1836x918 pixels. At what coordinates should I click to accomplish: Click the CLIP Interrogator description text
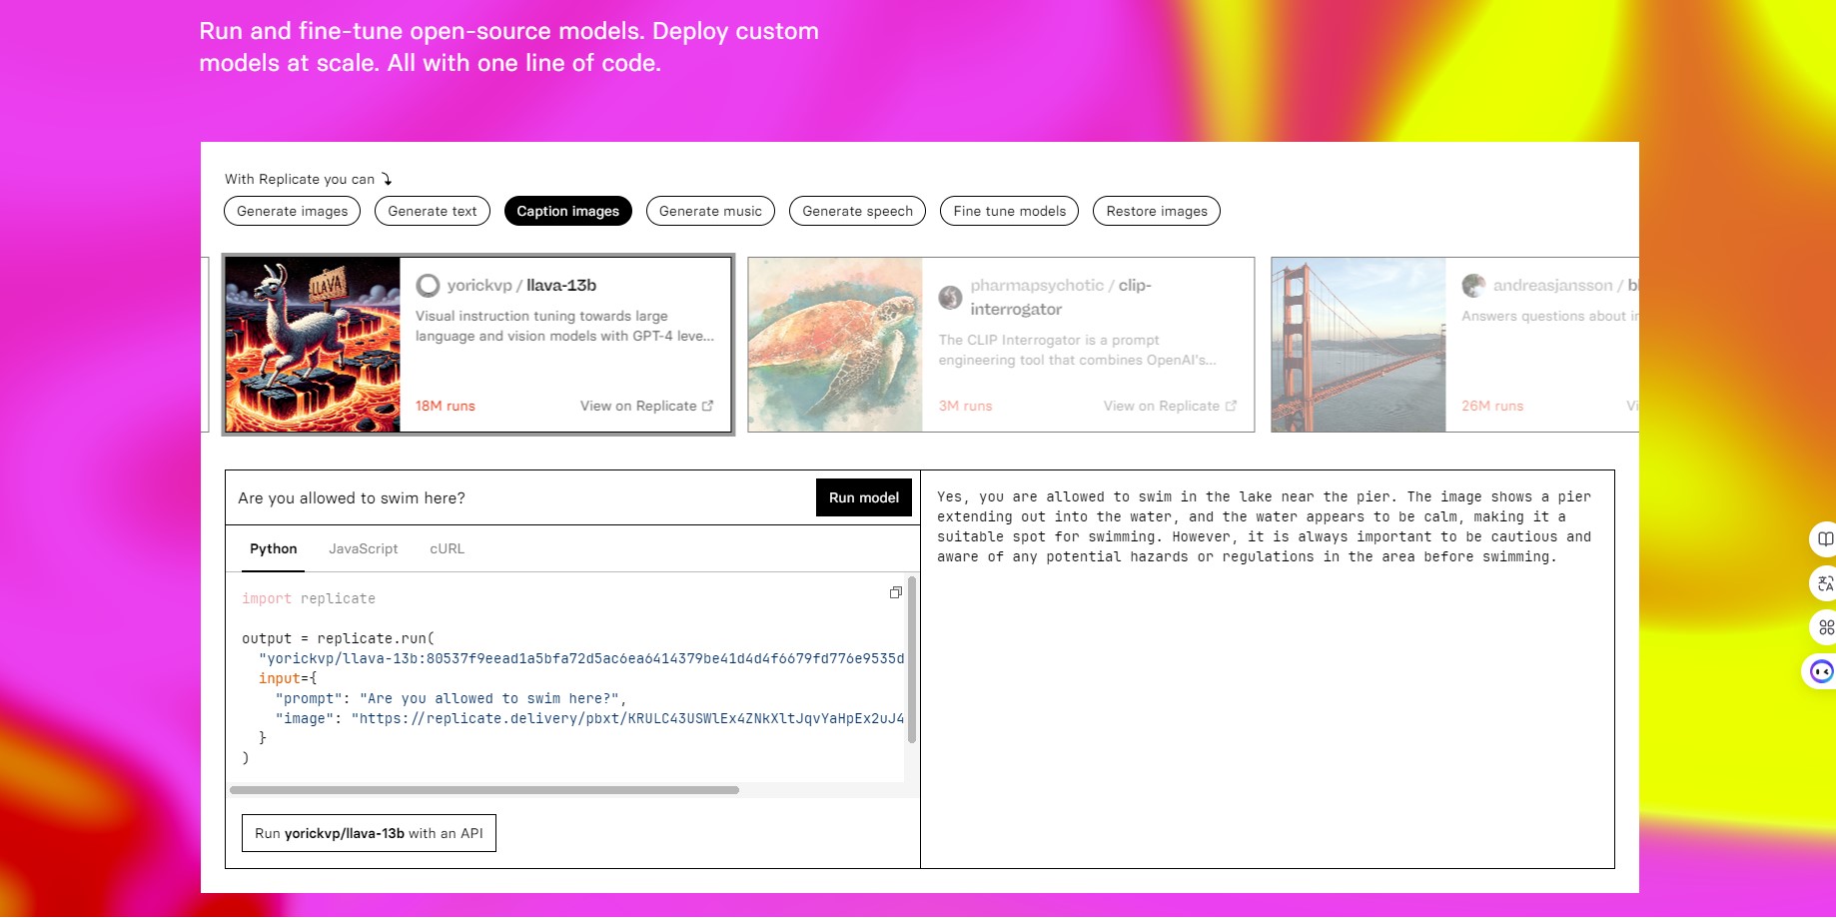[1078, 350]
